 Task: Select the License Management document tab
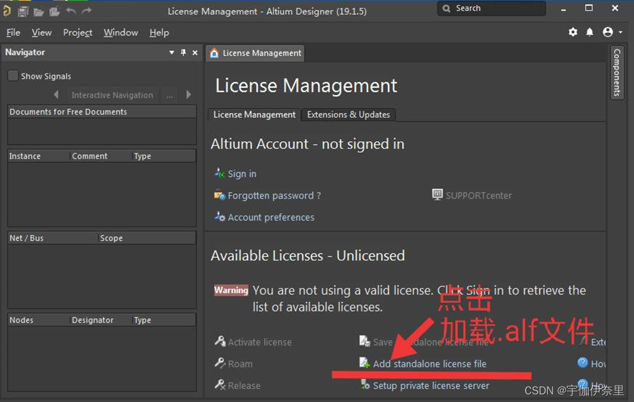(255, 53)
